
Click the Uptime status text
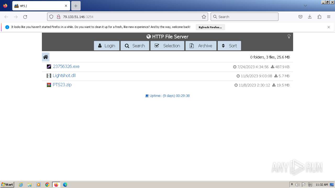[167, 96]
